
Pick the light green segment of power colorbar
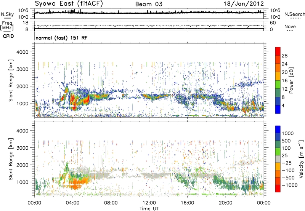click(x=278, y=85)
